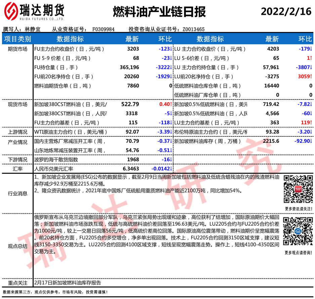The height and width of the screenshot is (299, 315).
Task: Click the 上游情况 category cell
Action: [17, 132]
